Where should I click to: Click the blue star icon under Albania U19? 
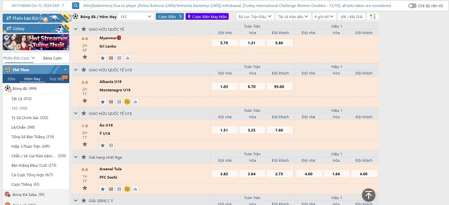point(103,102)
